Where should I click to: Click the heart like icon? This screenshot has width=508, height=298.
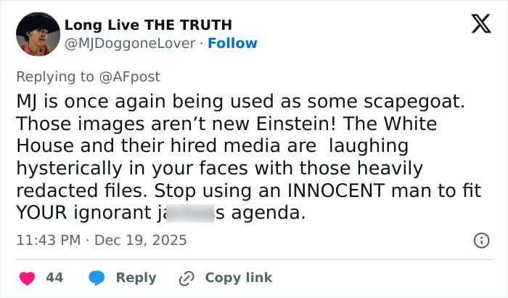coord(28,278)
